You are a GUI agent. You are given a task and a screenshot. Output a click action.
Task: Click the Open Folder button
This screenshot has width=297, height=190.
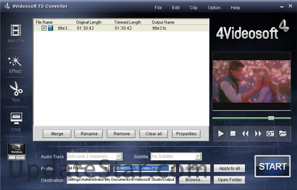pyautogui.click(x=229, y=180)
